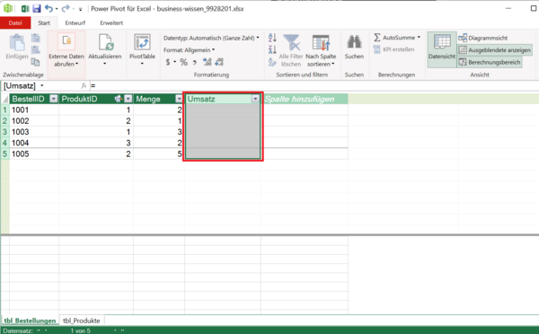Clear sort eraser icon
The image size is (539, 334).
point(272,62)
